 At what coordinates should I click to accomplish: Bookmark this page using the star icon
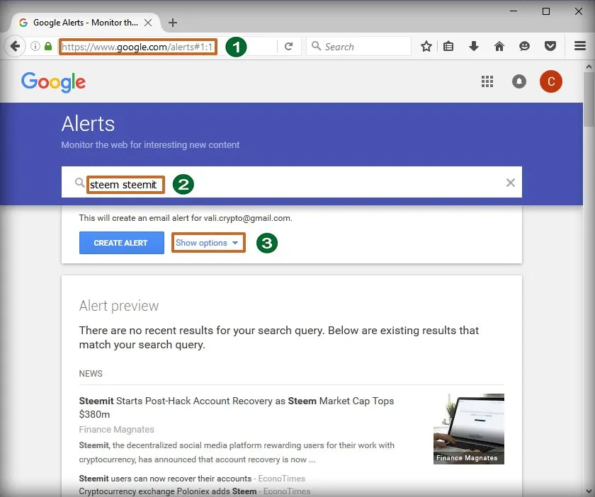click(426, 46)
